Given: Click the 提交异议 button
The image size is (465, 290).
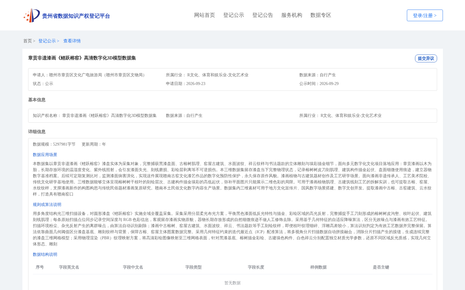Looking at the screenshot, I should tap(426, 58).
